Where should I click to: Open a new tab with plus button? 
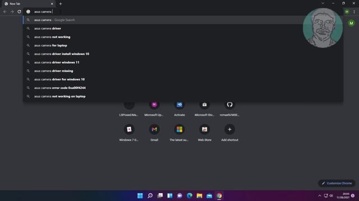pos(61,4)
